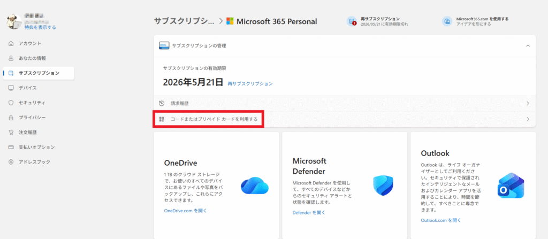Expand the prepaid card row chevron

[x=528, y=119]
